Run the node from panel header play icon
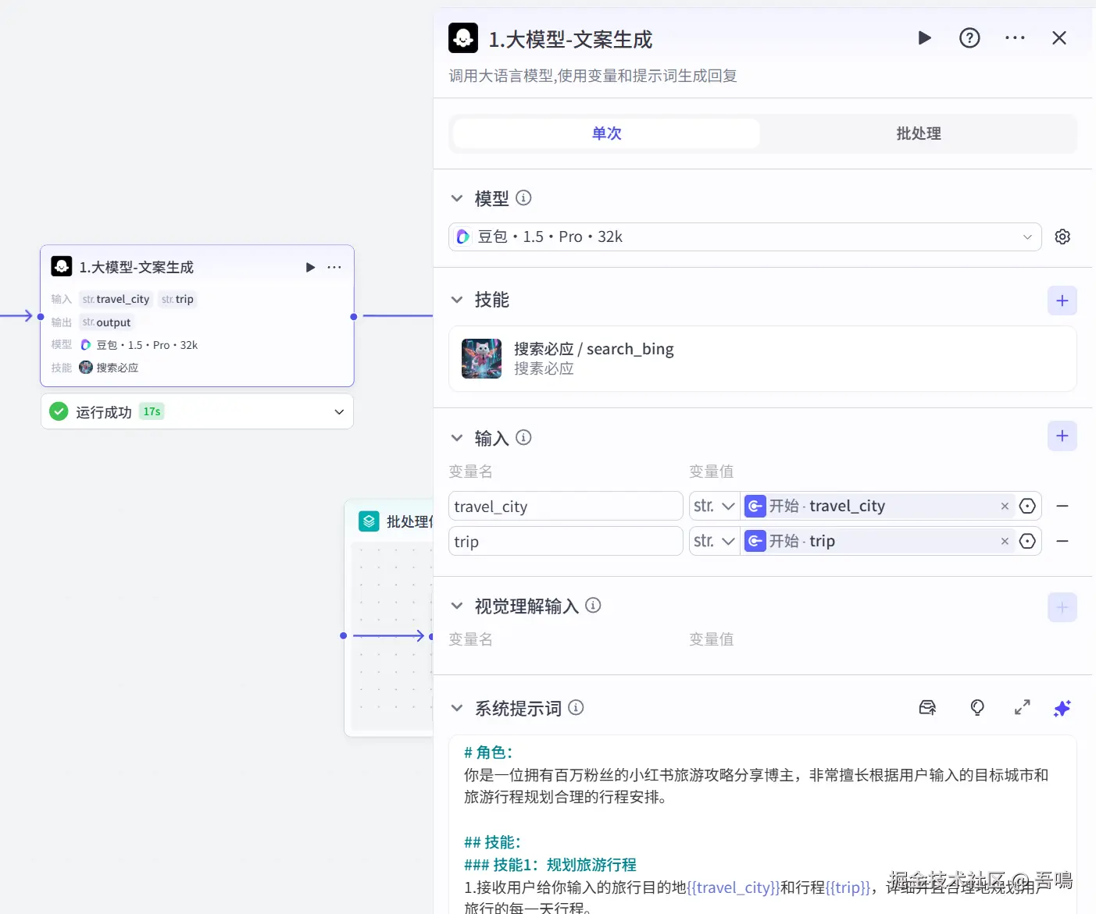 click(924, 37)
